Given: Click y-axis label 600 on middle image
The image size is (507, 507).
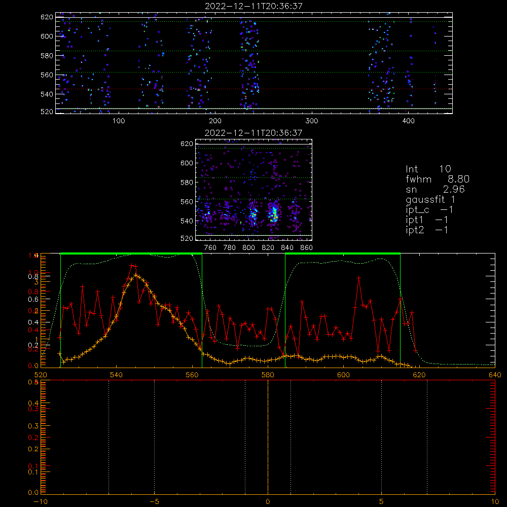Looking at the screenshot, I should click(x=187, y=163).
